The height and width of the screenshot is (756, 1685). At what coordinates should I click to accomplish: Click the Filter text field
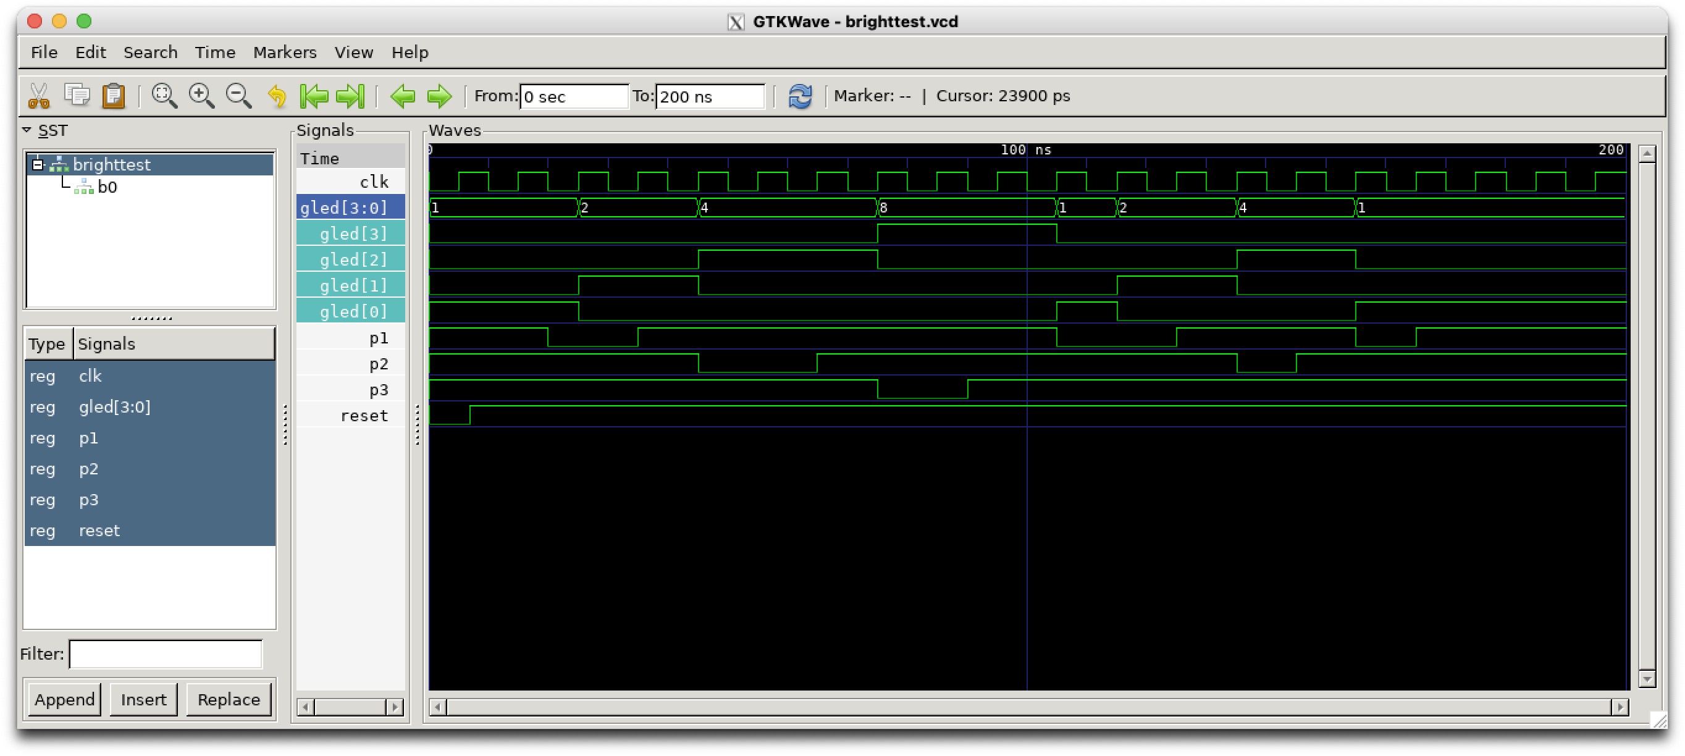[166, 654]
